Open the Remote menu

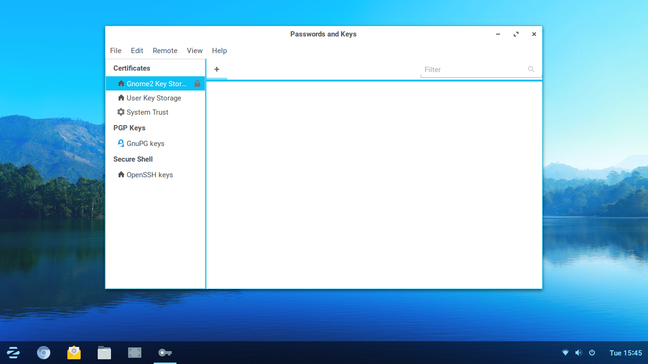click(x=165, y=51)
